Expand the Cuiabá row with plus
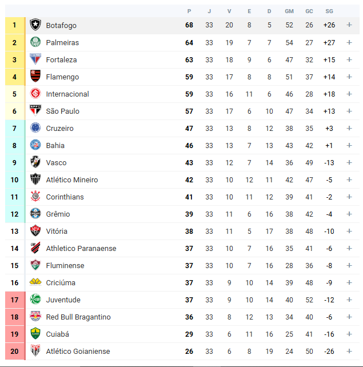 tap(349, 334)
